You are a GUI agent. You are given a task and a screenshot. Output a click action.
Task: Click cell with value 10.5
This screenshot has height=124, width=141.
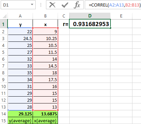coord(45,45)
